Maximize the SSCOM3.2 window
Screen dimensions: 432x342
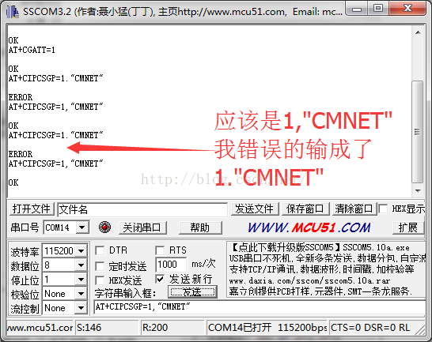pos(378,9)
